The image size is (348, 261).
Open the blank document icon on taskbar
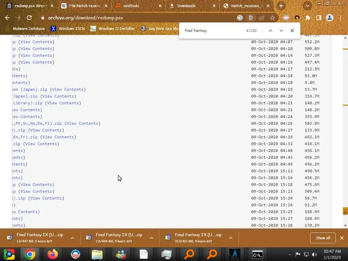144,254
